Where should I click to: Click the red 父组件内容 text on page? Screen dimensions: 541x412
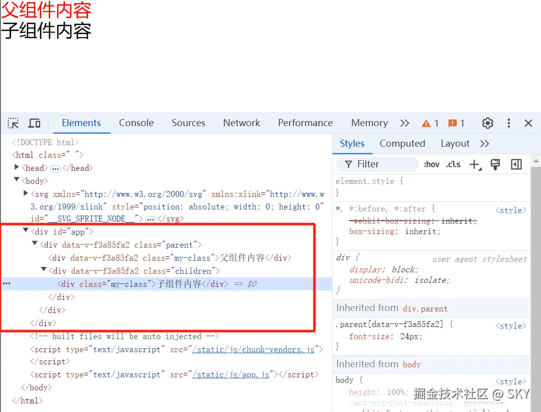point(46,10)
